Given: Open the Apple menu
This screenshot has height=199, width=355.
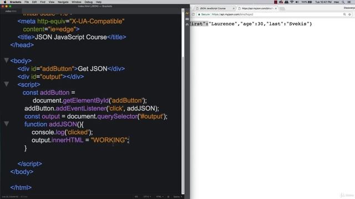Looking at the screenshot, I should tap(5, 2).
